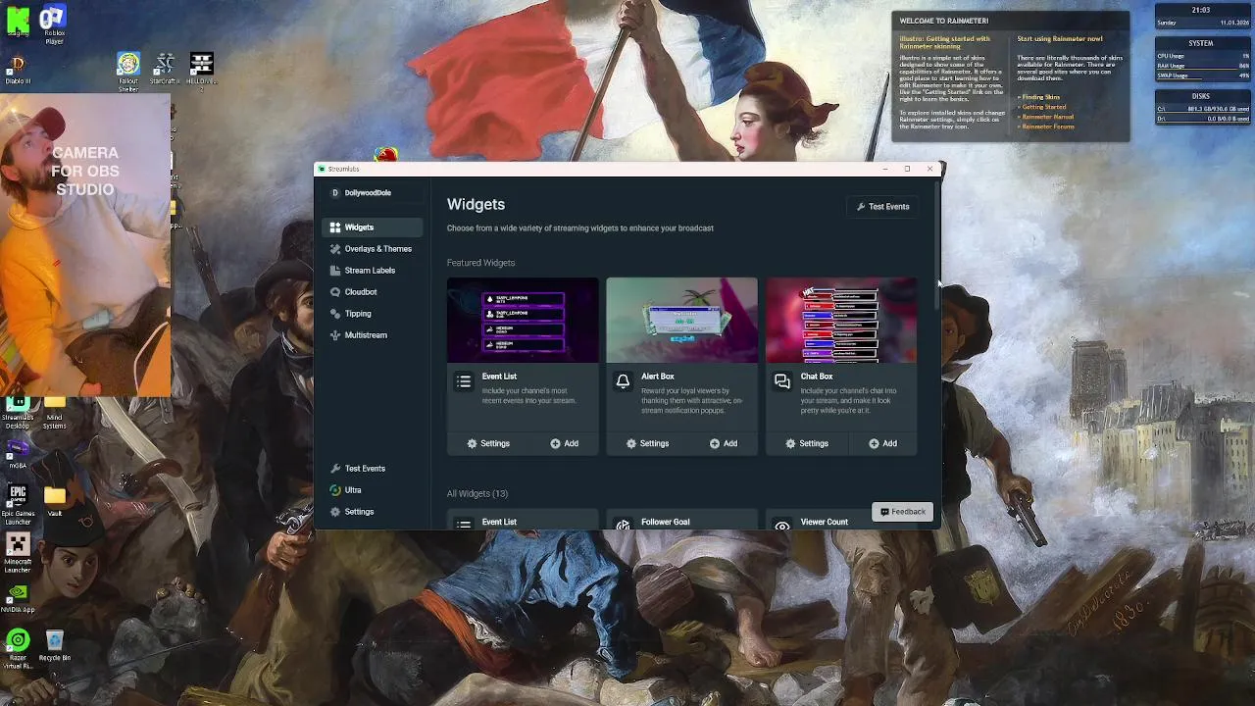Click the Viewer Count eye icon

pos(781,526)
